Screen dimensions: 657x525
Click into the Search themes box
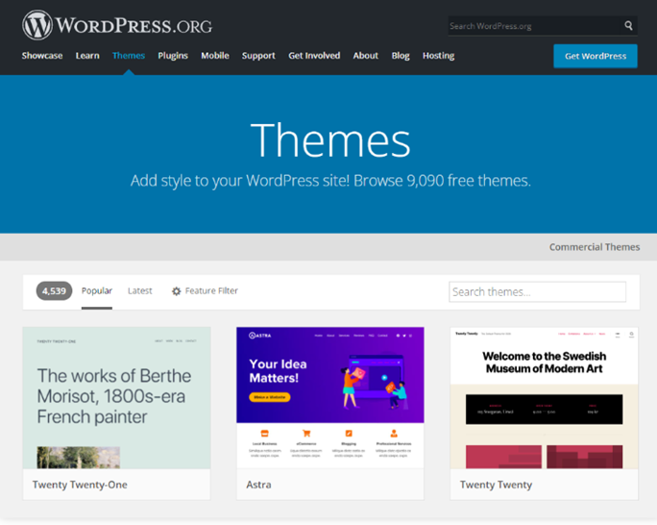(538, 292)
